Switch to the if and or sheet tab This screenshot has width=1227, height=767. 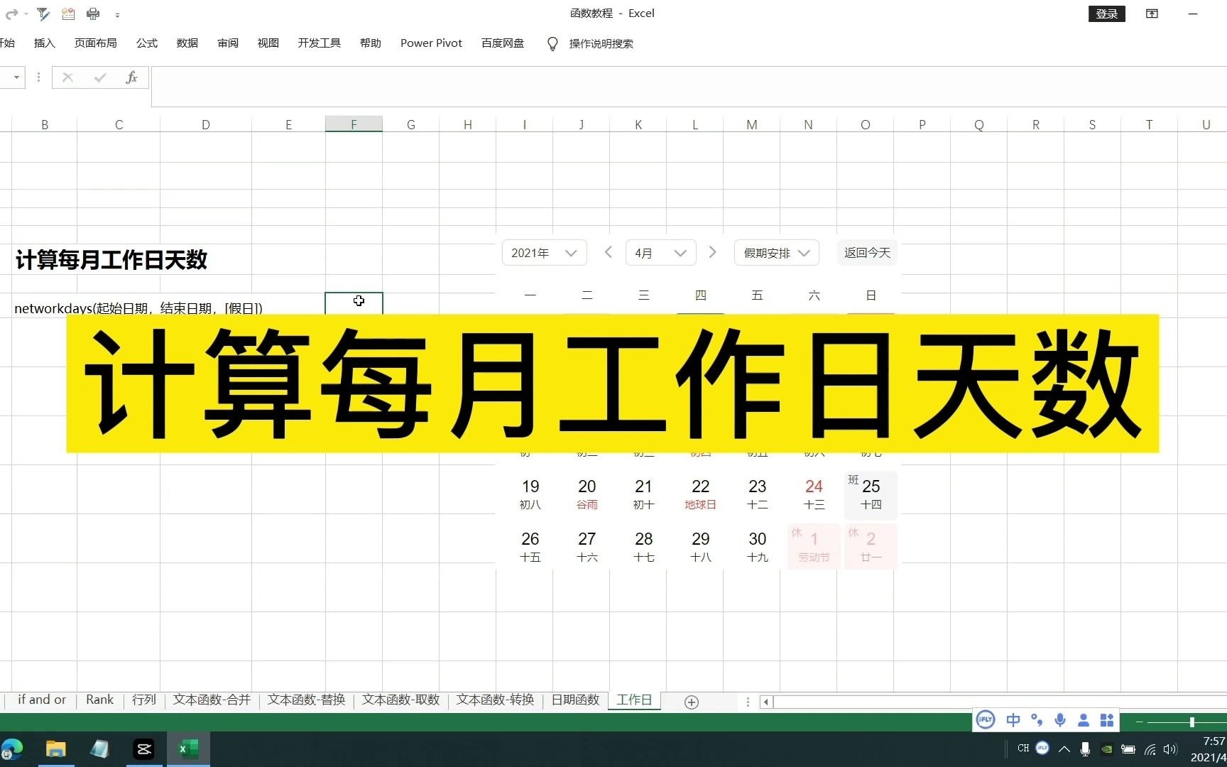[42, 700]
